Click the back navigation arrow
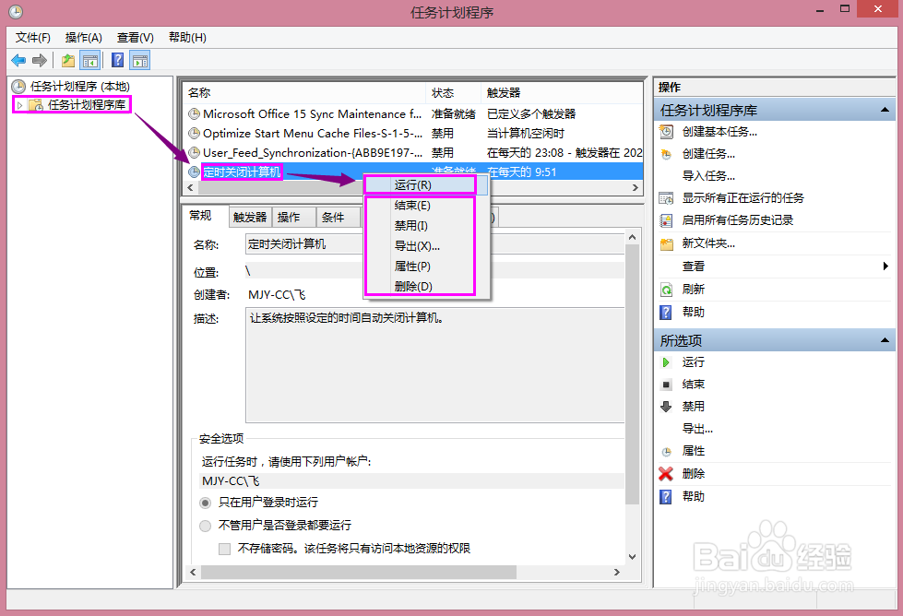The image size is (903, 616). pyautogui.click(x=18, y=60)
